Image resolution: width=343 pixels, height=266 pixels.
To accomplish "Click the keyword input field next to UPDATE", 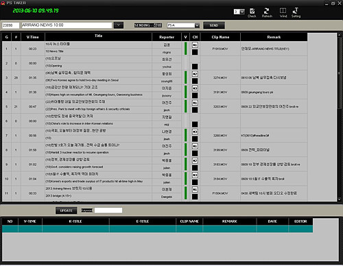I will [108, 210].
